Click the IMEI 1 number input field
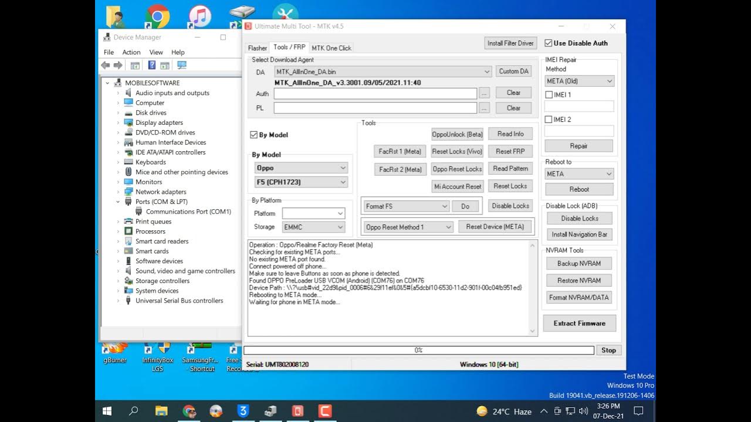751x422 pixels. click(579, 106)
